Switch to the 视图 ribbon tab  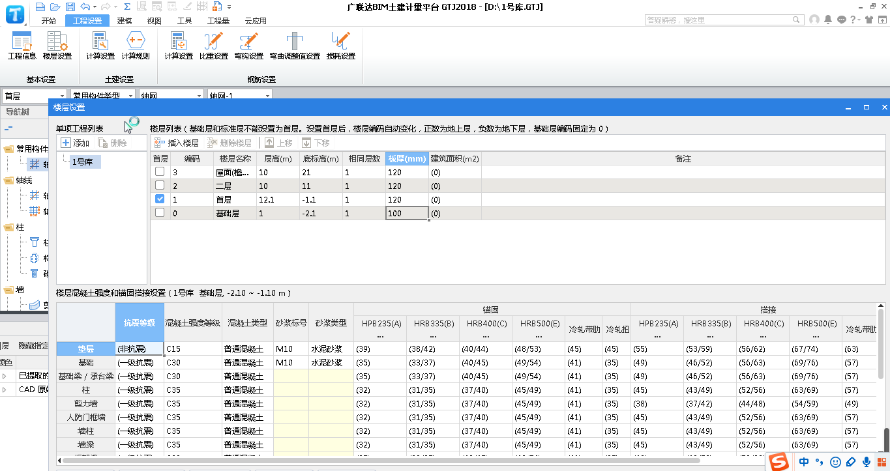coord(155,21)
